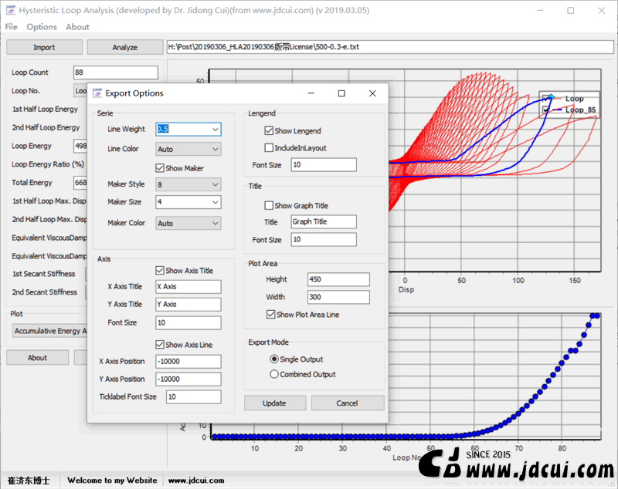Click the Total Energy label
This screenshot has height=489, width=618.
pyautogui.click(x=32, y=183)
